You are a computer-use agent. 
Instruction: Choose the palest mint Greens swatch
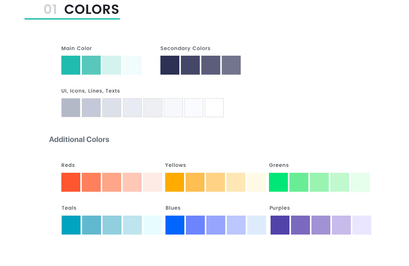tap(360, 182)
